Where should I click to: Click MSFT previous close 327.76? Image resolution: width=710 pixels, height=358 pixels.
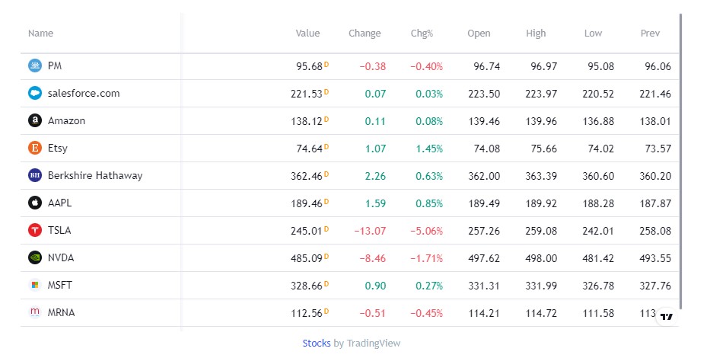[x=655, y=286]
